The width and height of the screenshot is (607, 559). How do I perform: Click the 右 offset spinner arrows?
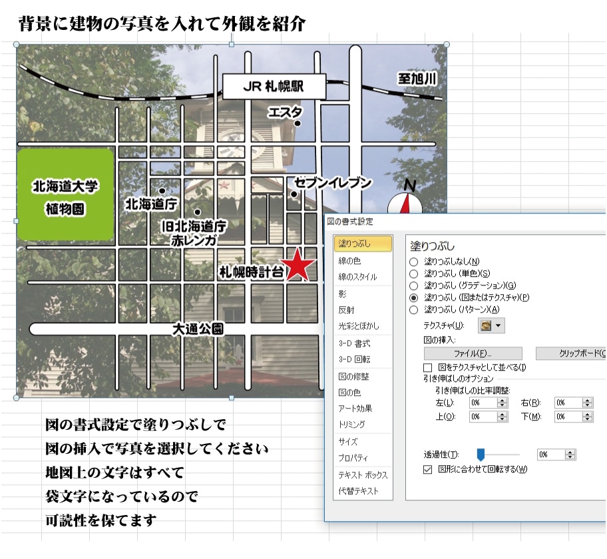(x=587, y=403)
